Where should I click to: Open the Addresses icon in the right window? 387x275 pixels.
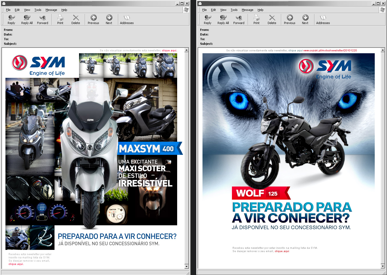point(323,19)
